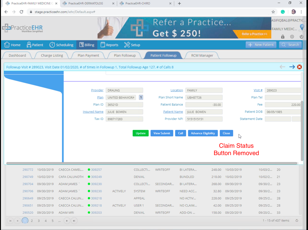
Task: Click the Advance Eligibility button
Action: click(203, 133)
